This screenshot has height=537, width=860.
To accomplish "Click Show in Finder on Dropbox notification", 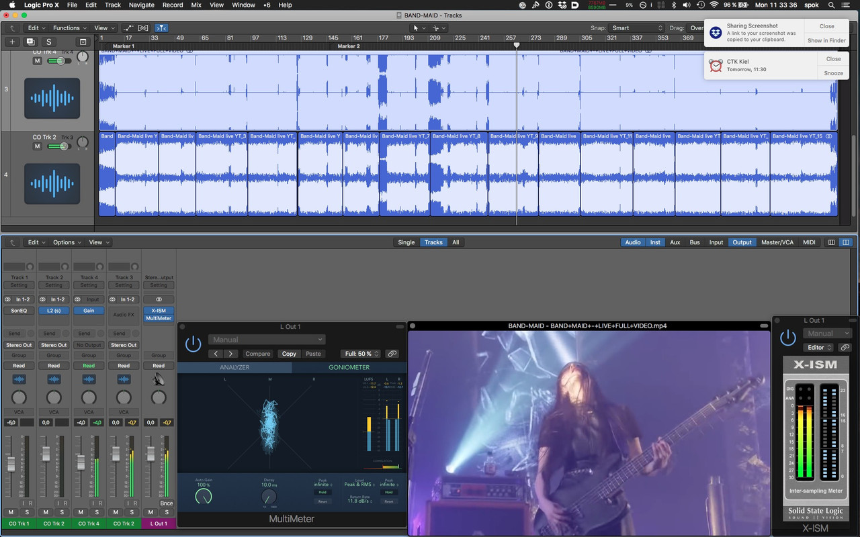I will pyautogui.click(x=826, y=40).
